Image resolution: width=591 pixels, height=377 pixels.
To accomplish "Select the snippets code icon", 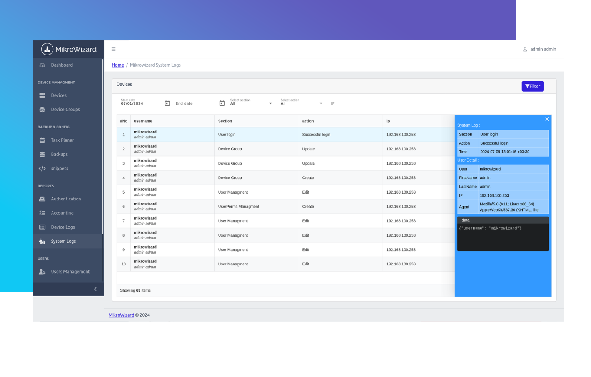I will (42, 168).
